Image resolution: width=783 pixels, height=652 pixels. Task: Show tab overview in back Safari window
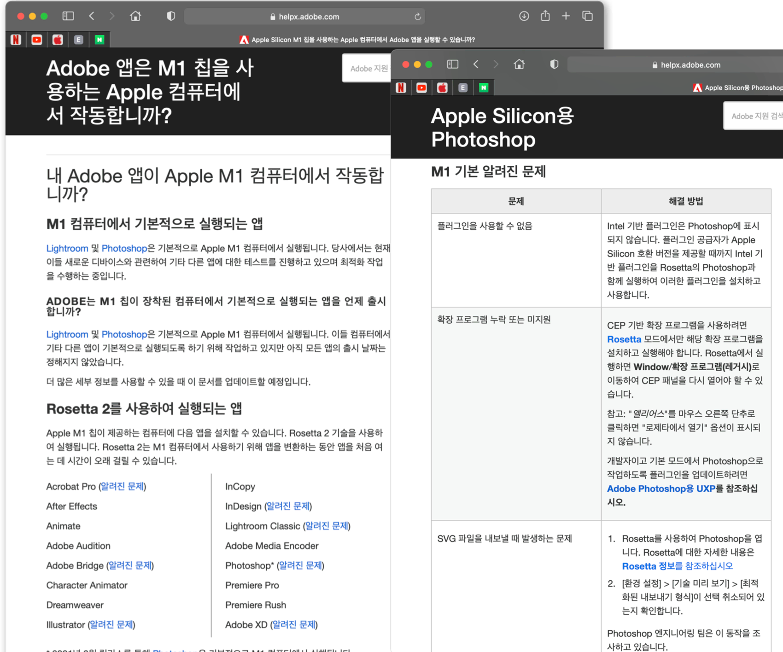587,16
